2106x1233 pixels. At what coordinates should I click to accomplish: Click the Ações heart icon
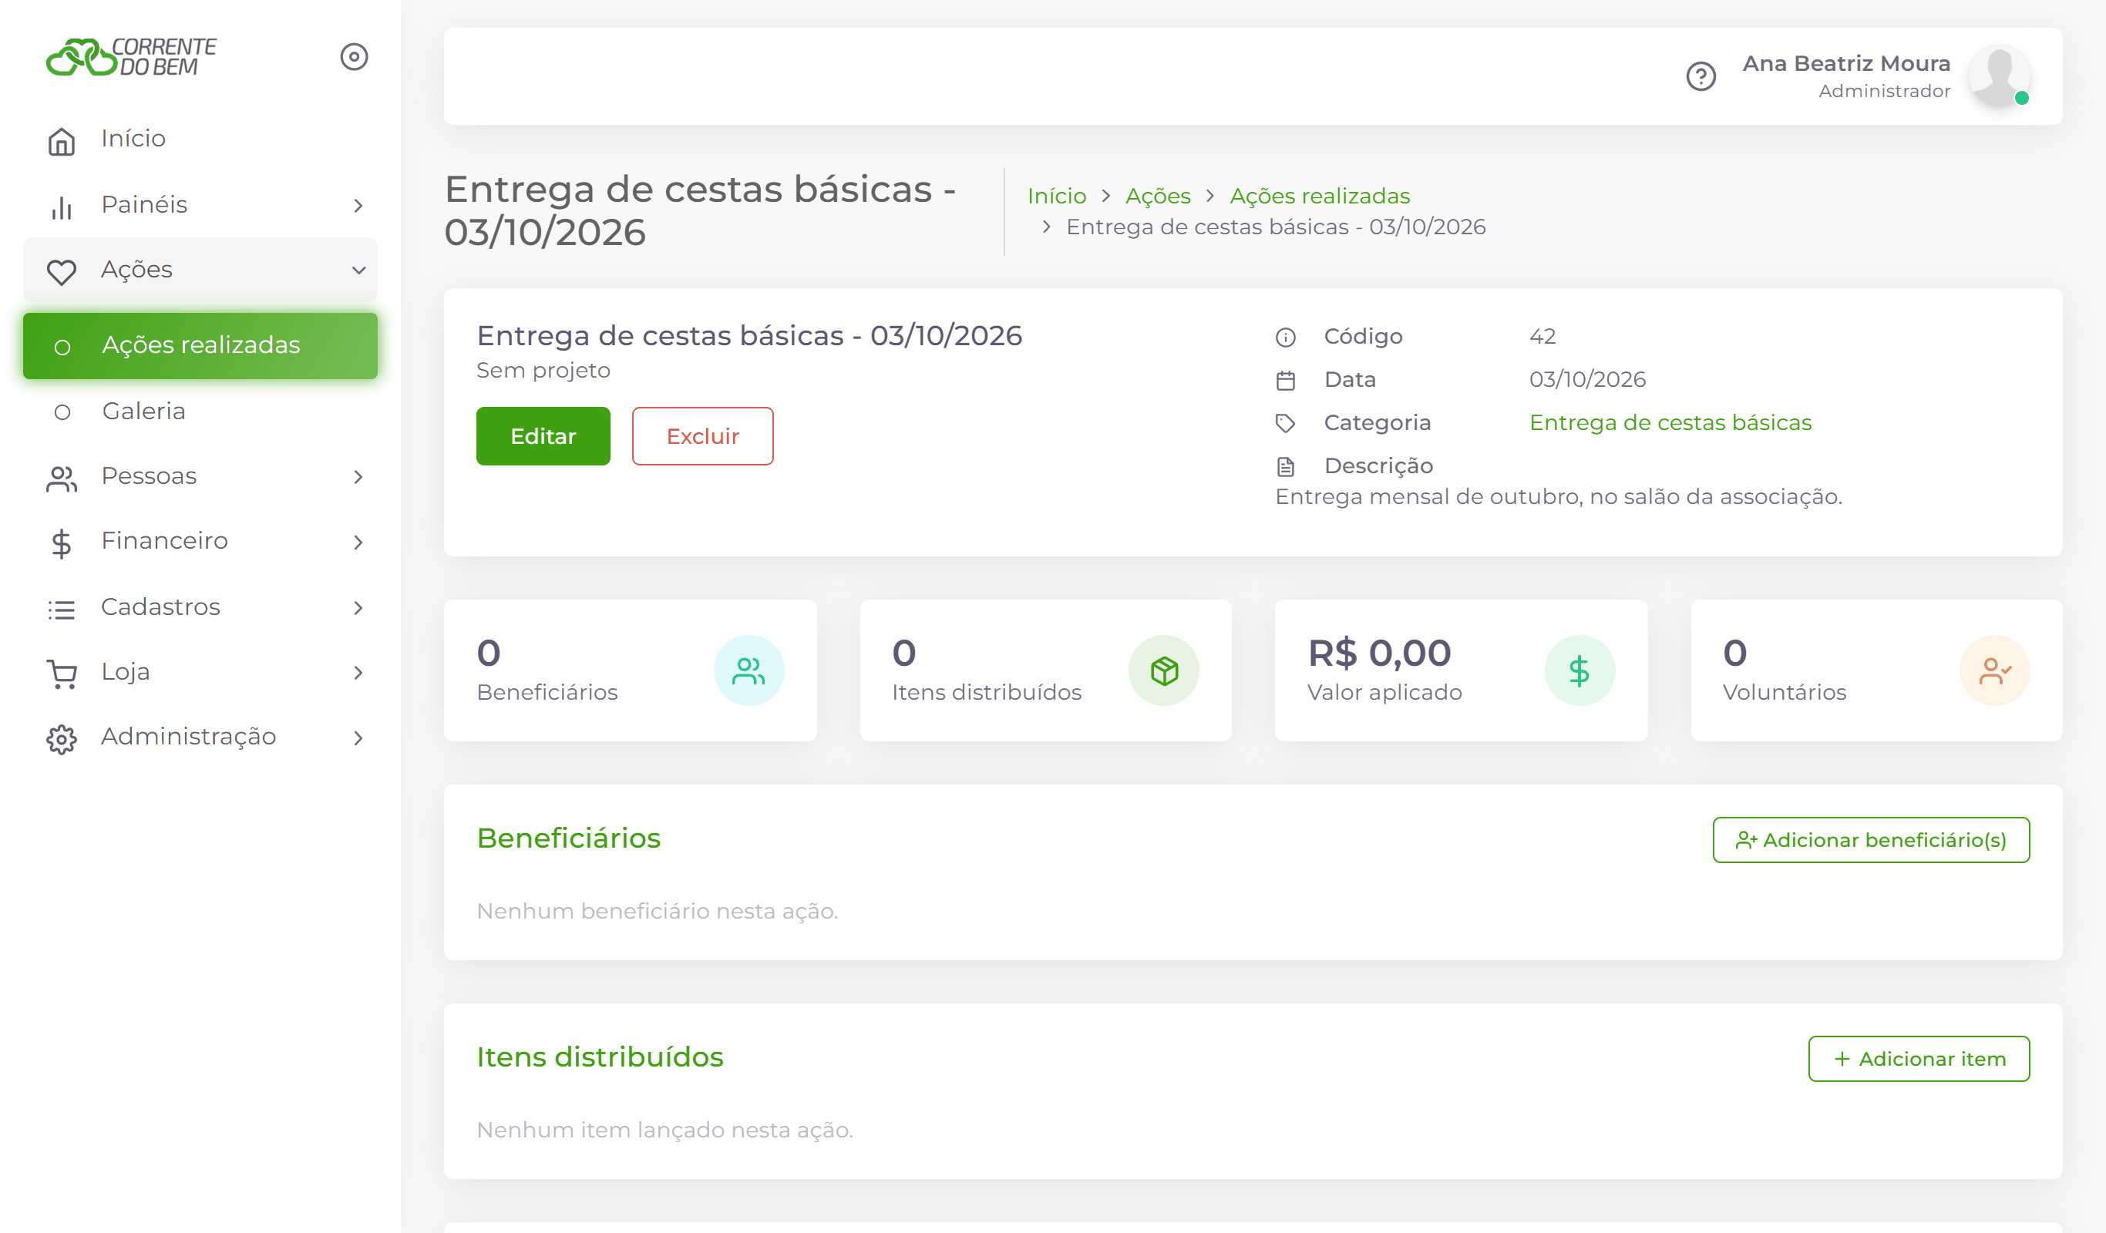[x=62, y=270]
